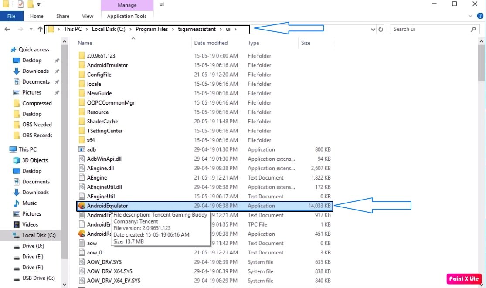
Task: Select pinned Desktop under Quick access
Action: click(x=32, y=61)
